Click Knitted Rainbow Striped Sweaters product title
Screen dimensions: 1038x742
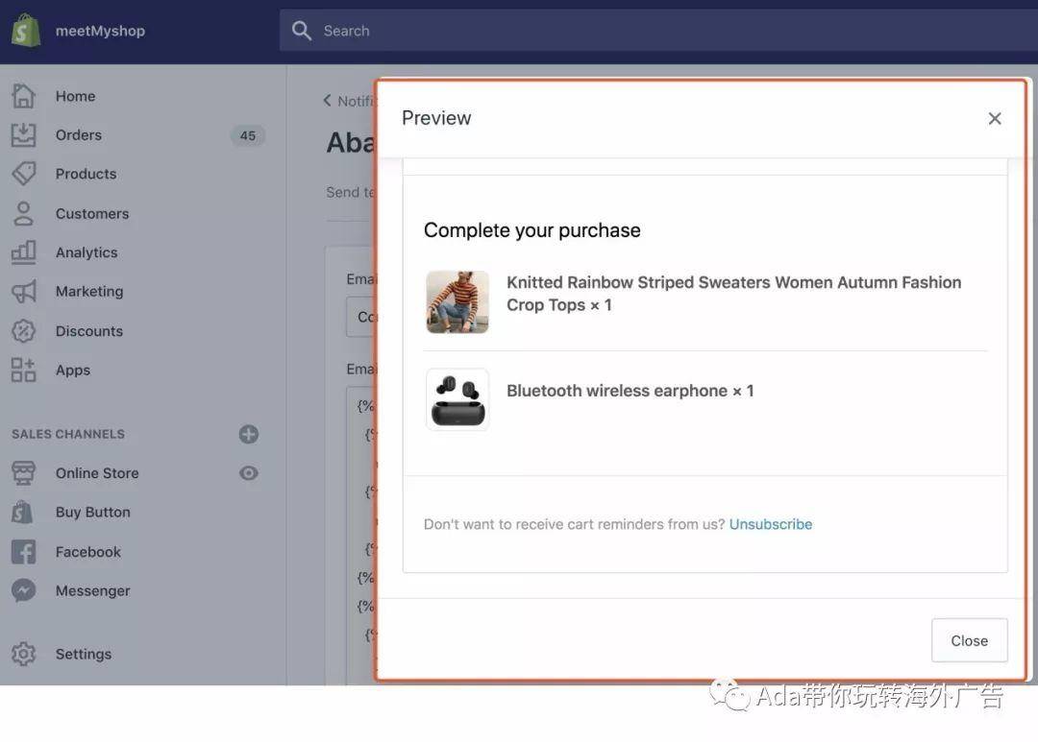click(733, 294)
